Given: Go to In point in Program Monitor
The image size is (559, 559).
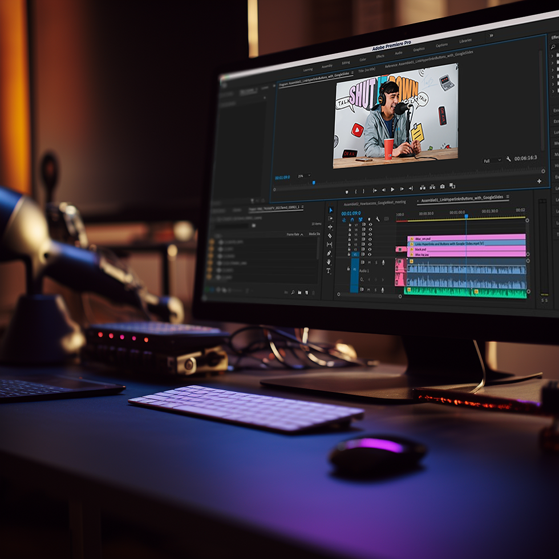Looking at the screenshot, I should 375,191.
